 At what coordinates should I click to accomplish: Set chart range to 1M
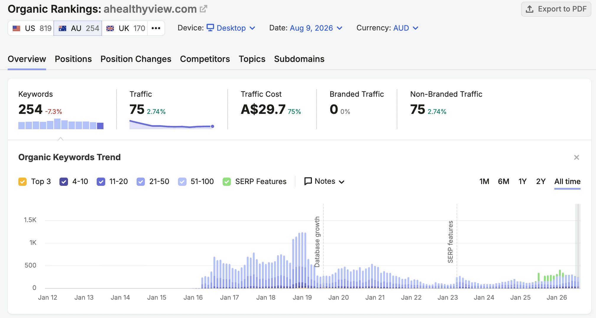coord(484,181)
